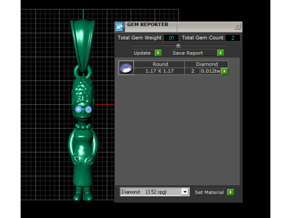
Task: Select the pendant bail on the model
Action: (82, 45)
